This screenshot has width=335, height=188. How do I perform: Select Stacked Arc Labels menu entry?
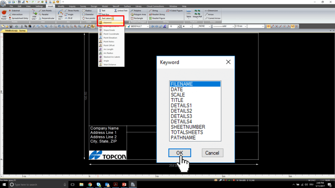pyautogui.click(x=112, y=57)
